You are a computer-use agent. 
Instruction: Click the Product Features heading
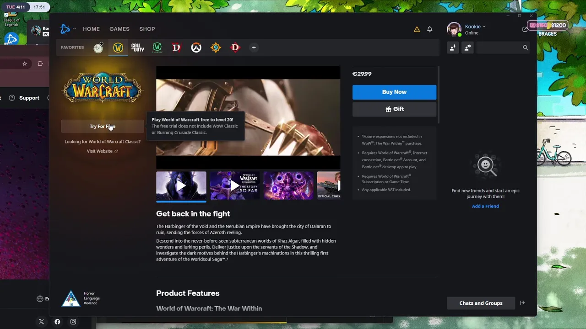[188, 293]
